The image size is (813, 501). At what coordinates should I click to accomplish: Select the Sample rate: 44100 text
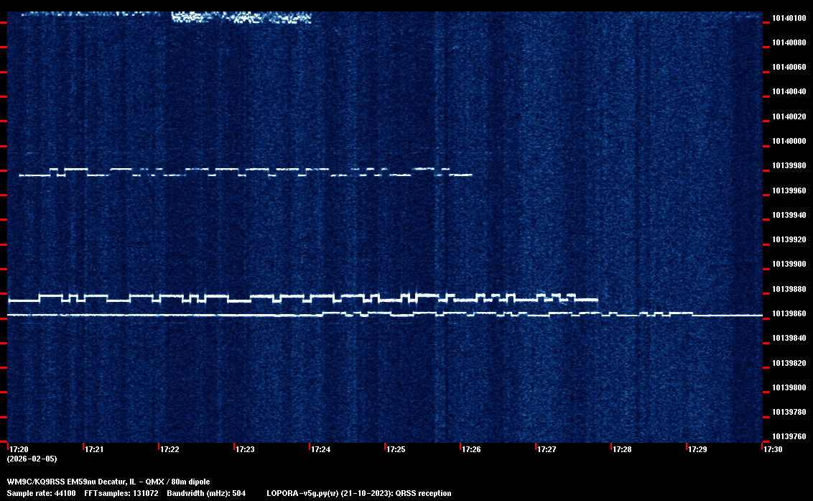[41, 493]
